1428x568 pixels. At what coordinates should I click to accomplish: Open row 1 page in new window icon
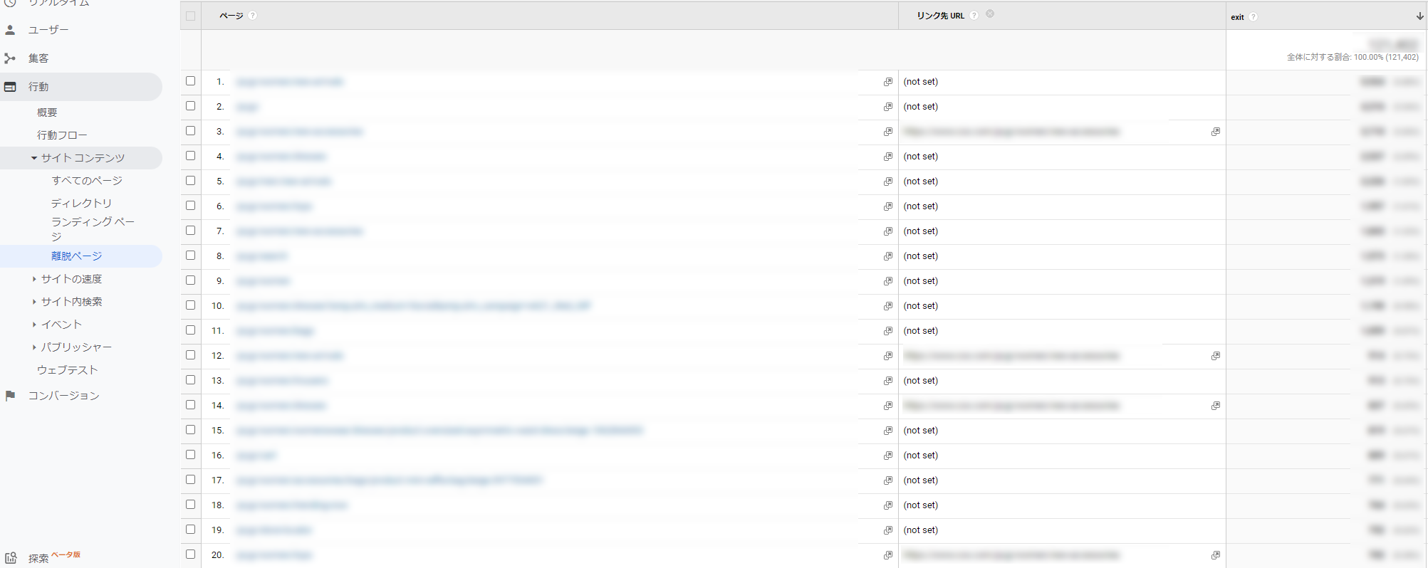pos(888,82)
